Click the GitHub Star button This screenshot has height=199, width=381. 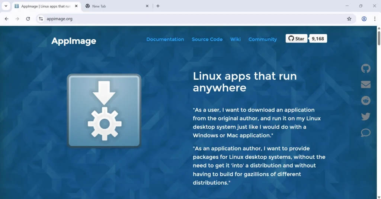[x=297, y=39]
